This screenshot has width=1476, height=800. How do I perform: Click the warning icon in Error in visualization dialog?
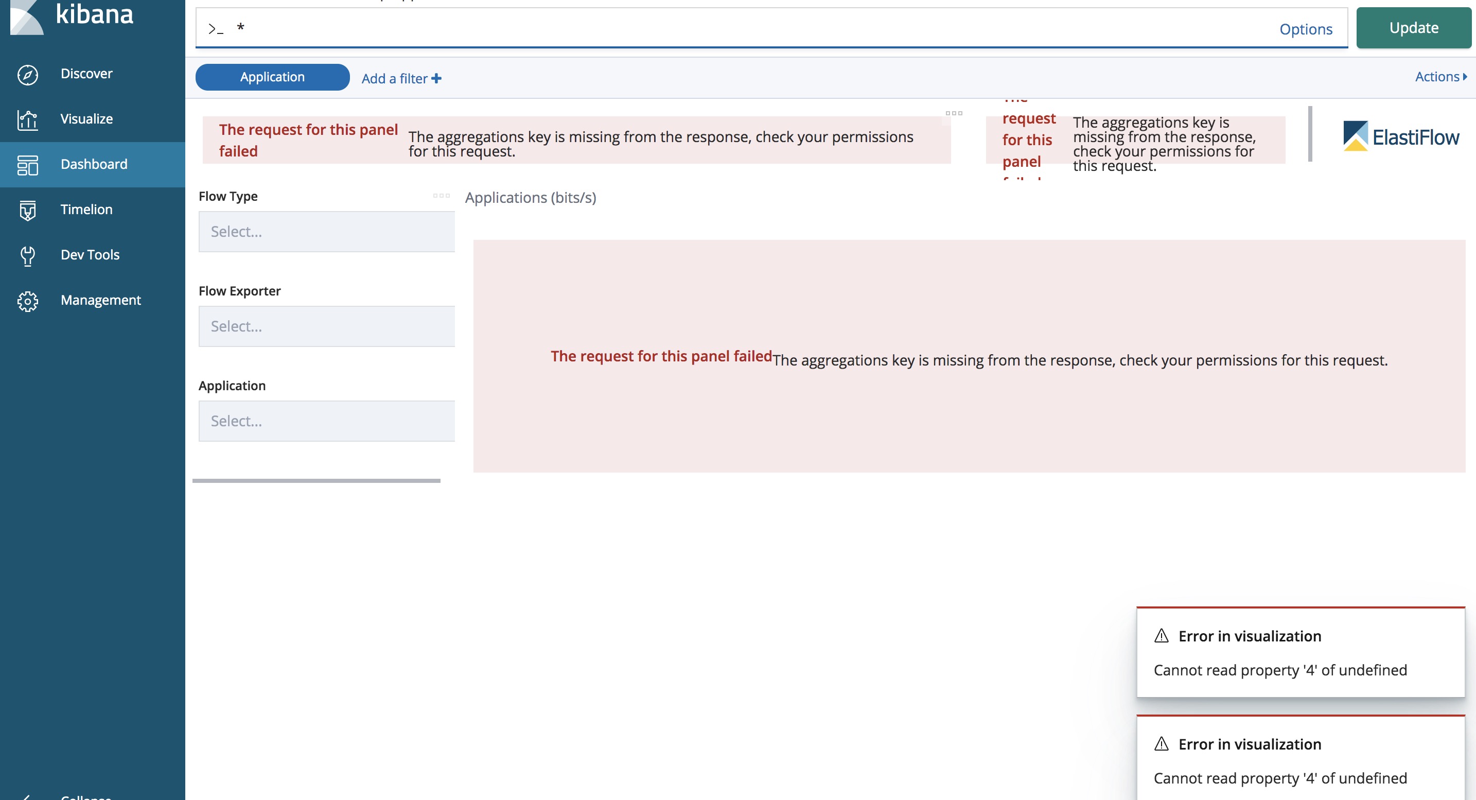tap(1162, 636)
